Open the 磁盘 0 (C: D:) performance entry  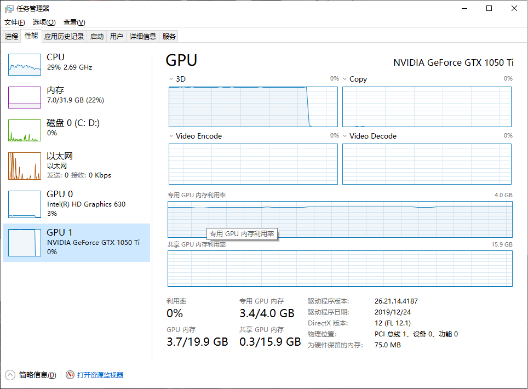point(77,130)
